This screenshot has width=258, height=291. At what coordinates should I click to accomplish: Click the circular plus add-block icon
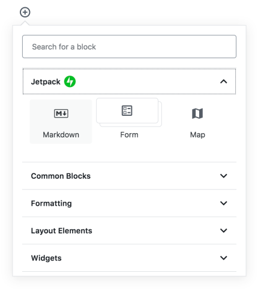click(x=25, y=12)
